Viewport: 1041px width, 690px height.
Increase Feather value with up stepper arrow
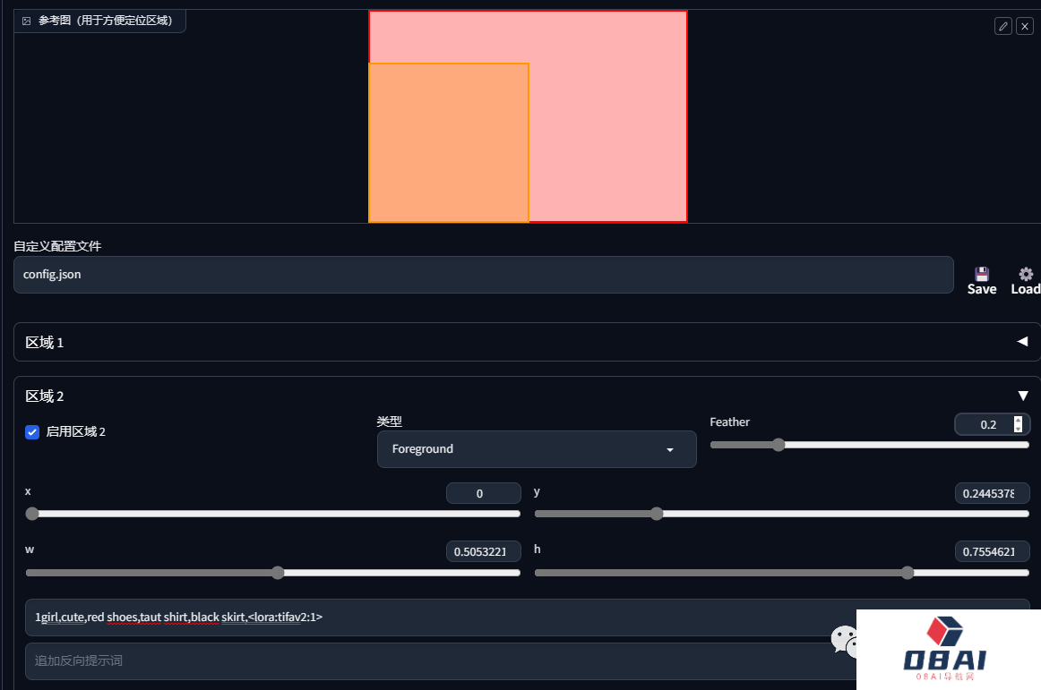(1018, 420)
